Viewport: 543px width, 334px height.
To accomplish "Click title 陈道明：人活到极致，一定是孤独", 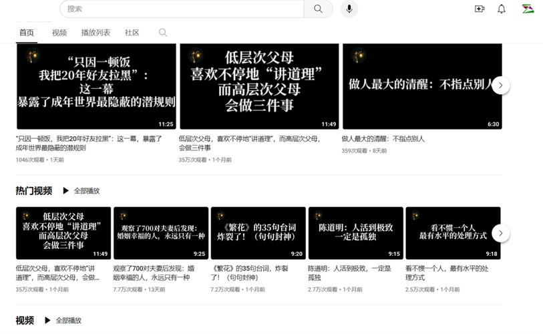I will click(349, 273).
